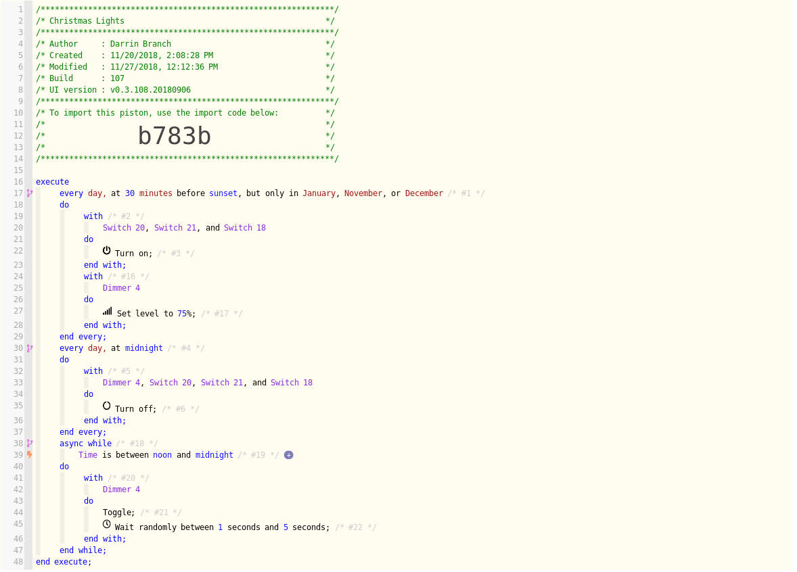
Task: Click 'Switch 21' on line 33
Action: (223, 385)
